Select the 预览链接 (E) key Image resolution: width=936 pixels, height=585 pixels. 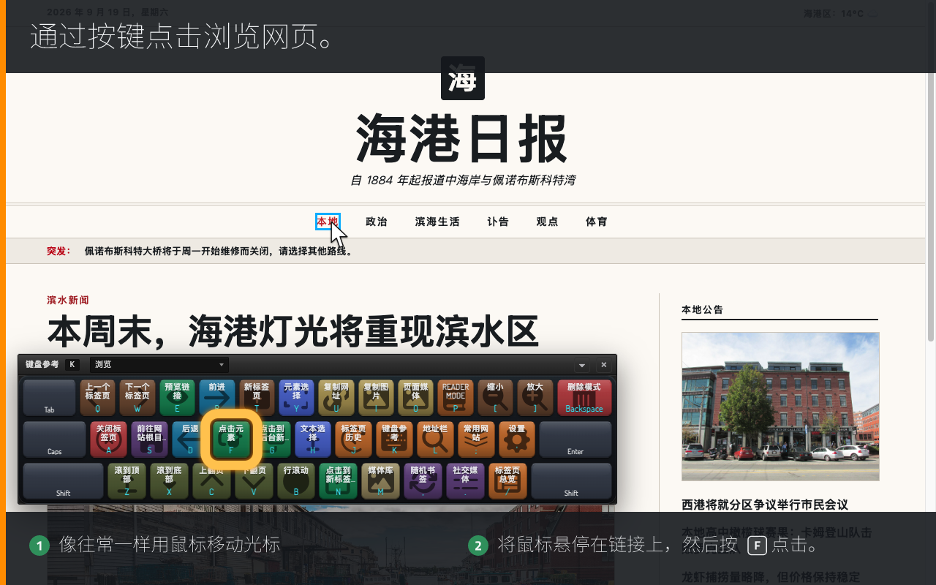[x=177, y=398]
